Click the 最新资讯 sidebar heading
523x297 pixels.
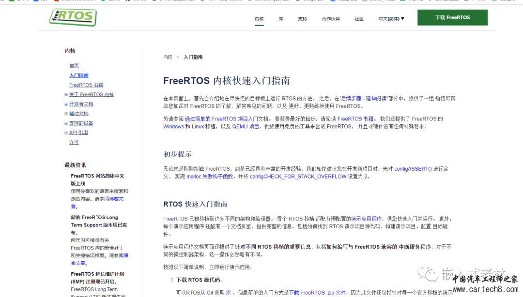pyautogui.click(x=75, y=165)
